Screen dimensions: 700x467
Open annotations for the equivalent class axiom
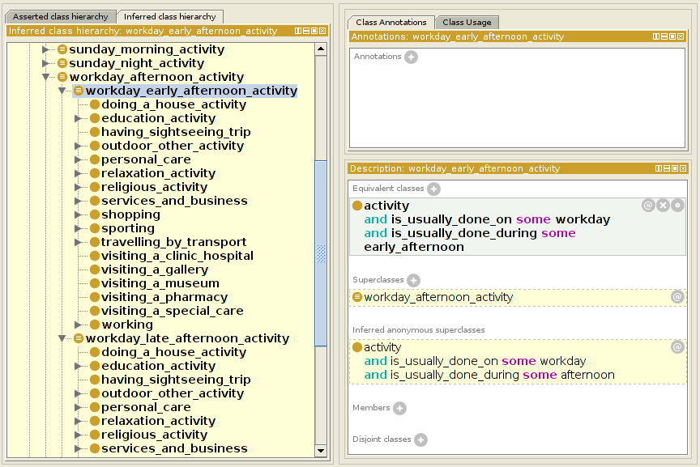[648, 206]
